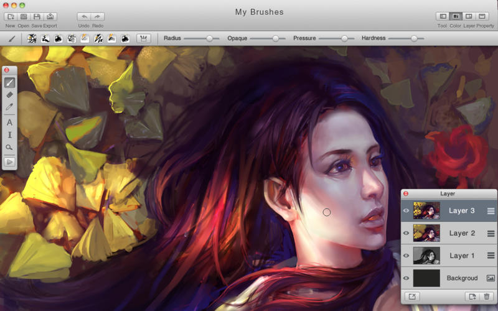Add a new layer in the Layer panel
The image size is (498, 311).
[472, 297]
